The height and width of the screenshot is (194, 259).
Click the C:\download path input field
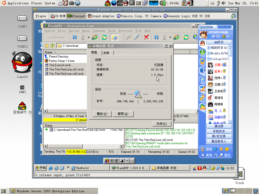tap(72, 46)
